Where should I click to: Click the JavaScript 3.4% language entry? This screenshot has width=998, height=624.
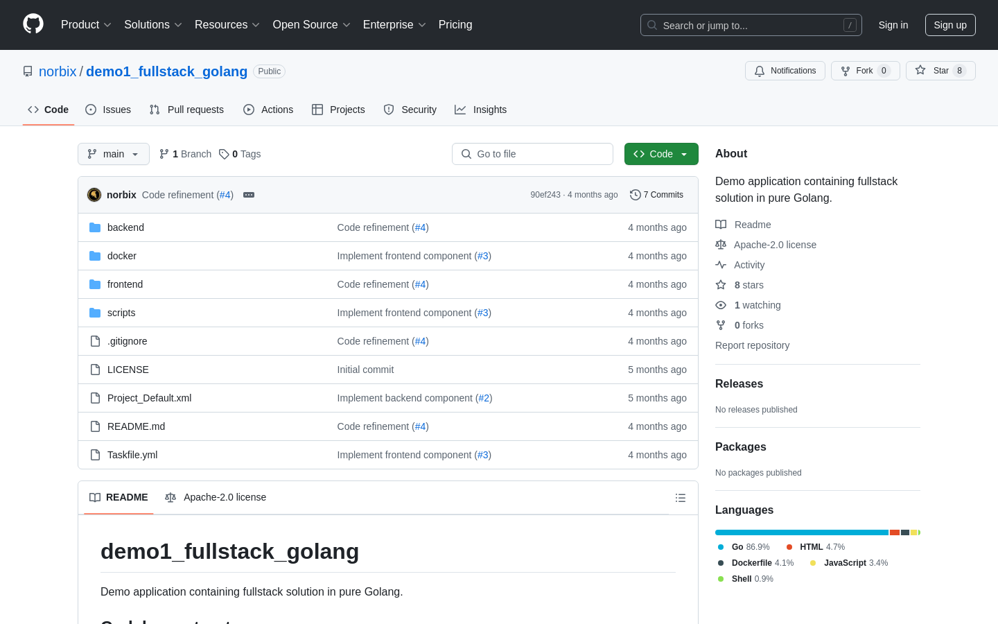click(849, 563)
